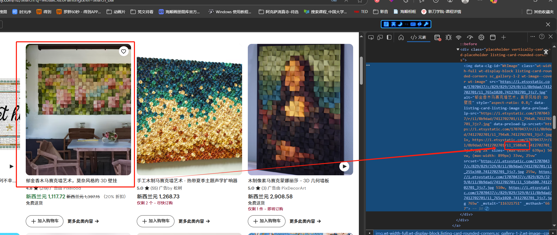557x235 pixels.
Task: Close the DevTools panel
Action: pos(550,37)
